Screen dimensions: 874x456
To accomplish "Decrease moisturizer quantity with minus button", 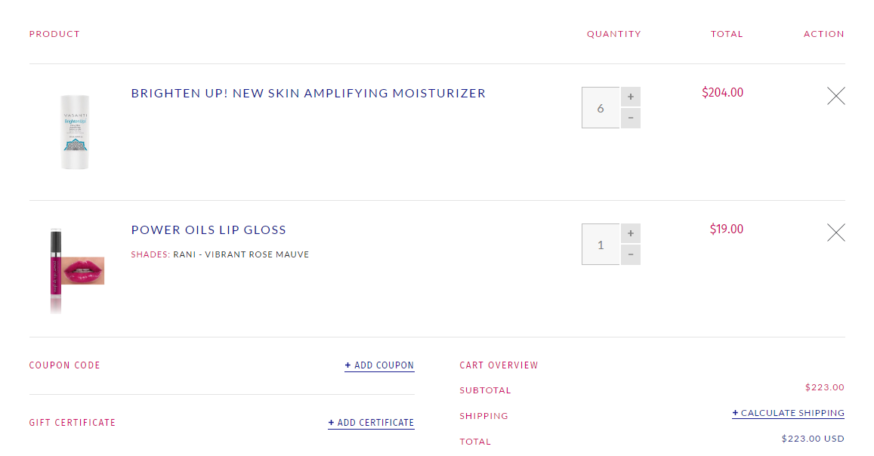I will 631,119.
